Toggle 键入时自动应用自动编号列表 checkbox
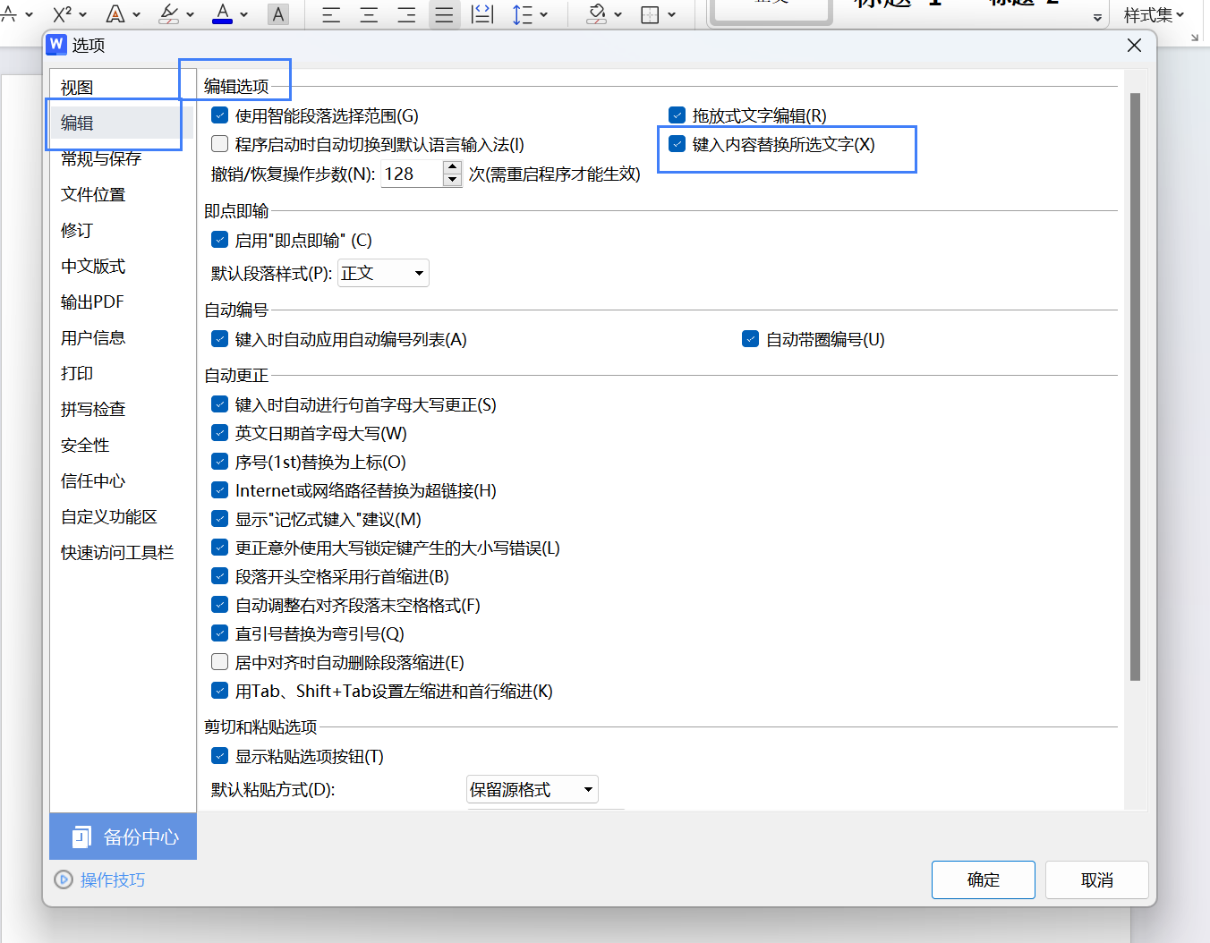The width and height of the screenshot is (1210, 943). [x=219, y=339]
